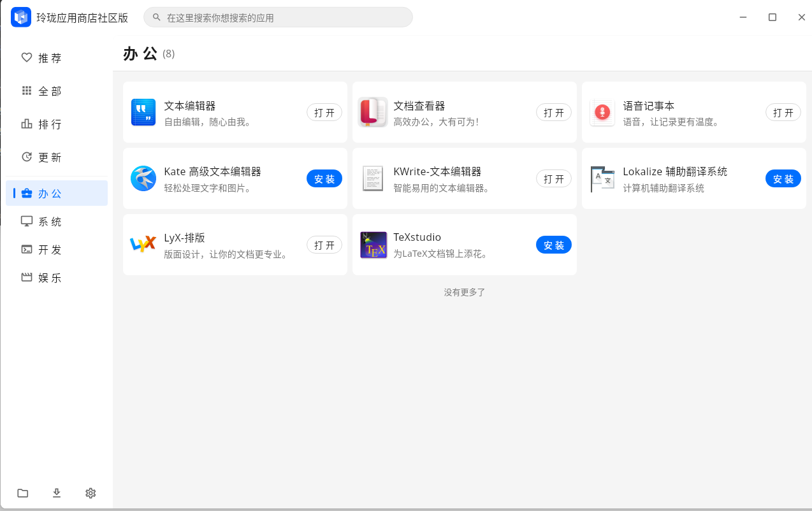The height and width of the screenshot is (511, 812).
Task: Click the 文档查看器 app title
Action: (419, 106)
